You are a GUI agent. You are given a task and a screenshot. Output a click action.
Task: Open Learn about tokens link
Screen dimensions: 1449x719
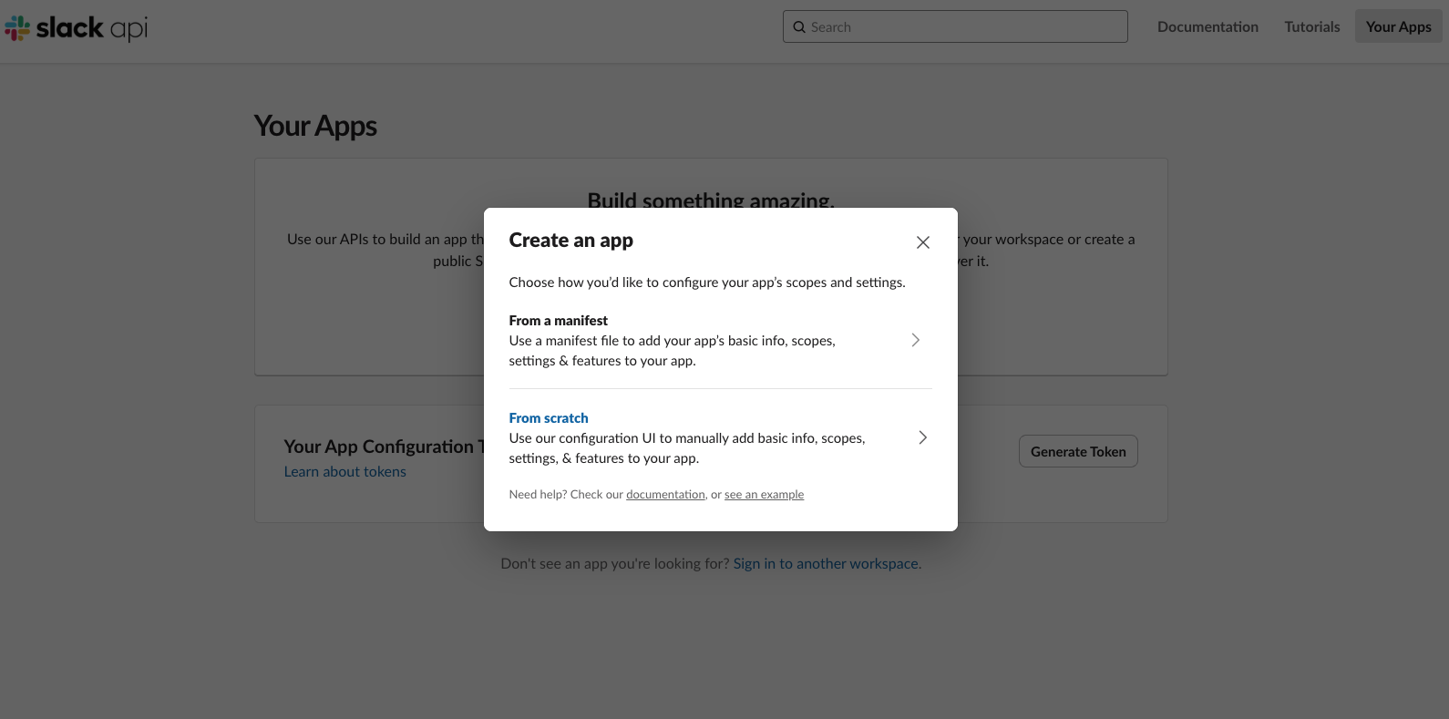pyautogui.click(x=344, y=471)
